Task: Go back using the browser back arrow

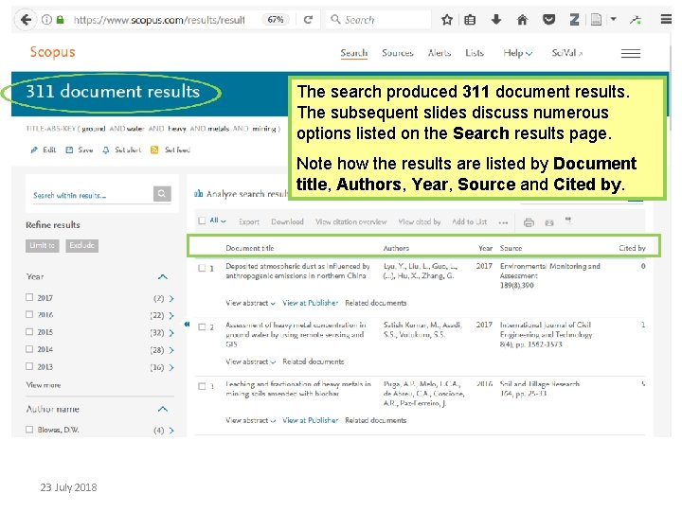Action: coord(26,20)
